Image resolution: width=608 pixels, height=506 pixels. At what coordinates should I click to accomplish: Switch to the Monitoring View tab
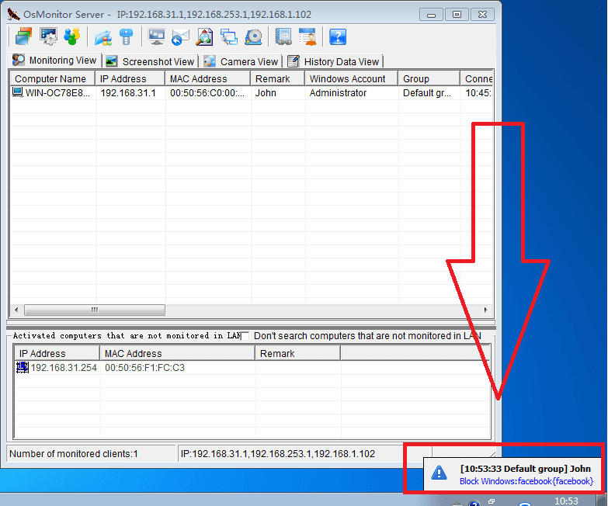pyautogui.click(x=54, y=61)
